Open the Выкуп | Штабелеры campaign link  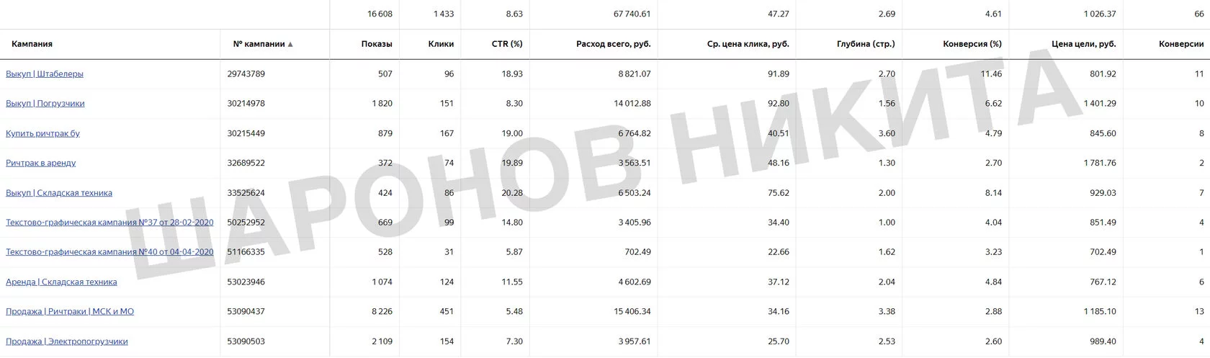point(45,74)
